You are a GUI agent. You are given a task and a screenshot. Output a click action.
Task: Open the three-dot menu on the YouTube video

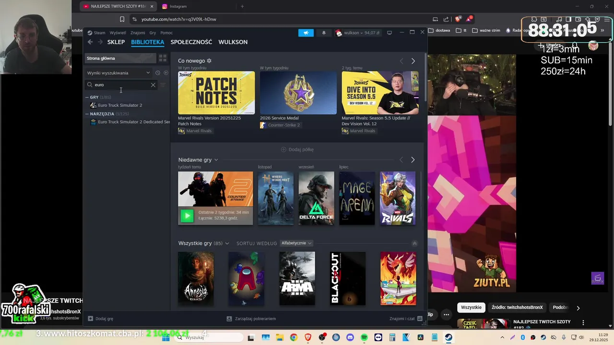click(x=446, y=314)
